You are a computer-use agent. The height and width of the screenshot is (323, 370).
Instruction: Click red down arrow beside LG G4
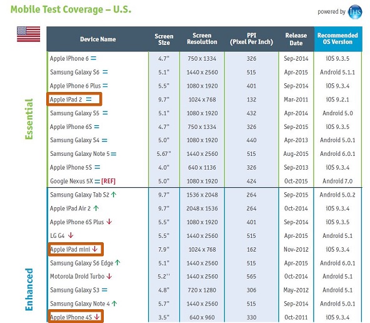click(71, 235)
